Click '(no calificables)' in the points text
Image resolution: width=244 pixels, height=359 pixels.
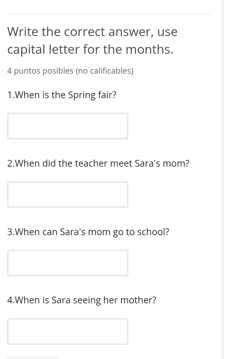104,71
